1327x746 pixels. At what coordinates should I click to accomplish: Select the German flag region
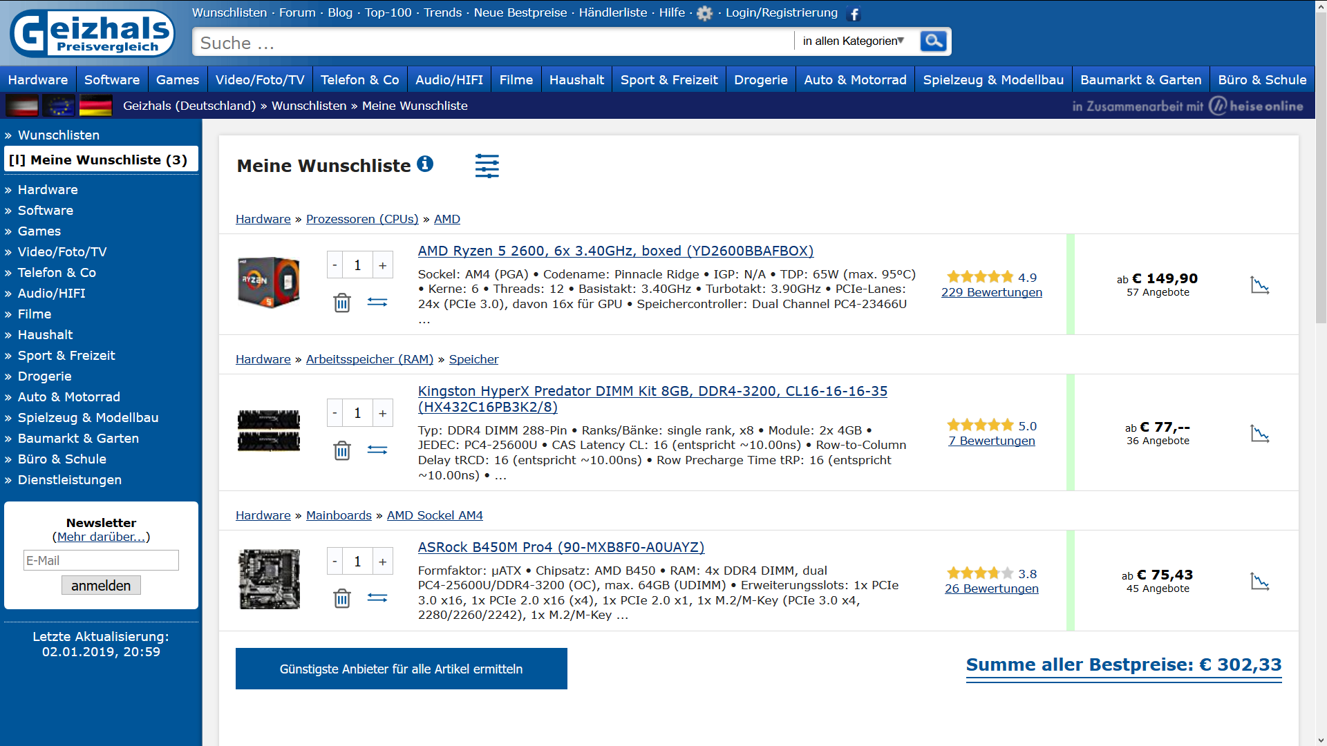[95, 106]
